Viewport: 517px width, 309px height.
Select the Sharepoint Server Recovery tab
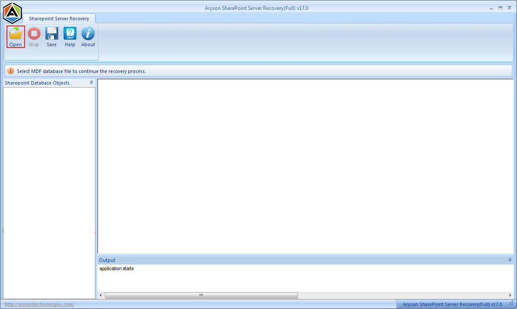click(59, 19)
